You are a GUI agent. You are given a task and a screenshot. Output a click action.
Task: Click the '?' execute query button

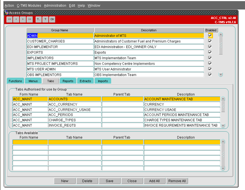coord(45,20)
